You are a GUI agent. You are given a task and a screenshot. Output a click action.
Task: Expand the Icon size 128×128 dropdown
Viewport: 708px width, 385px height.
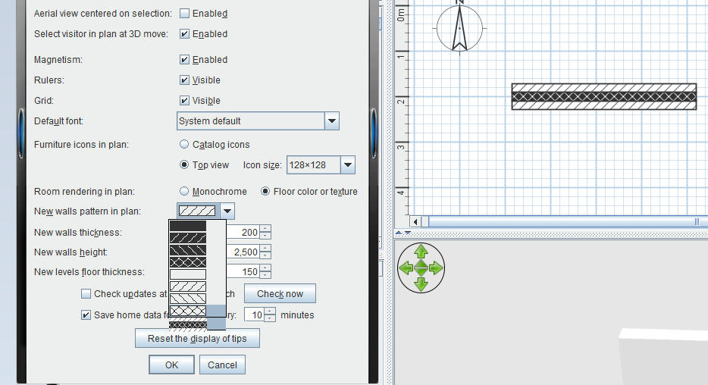pos(347,164)
